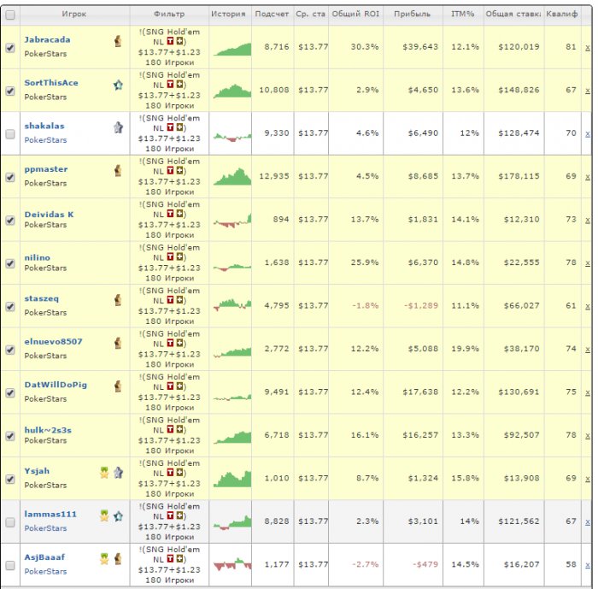The width and height of the screenshot is (598, 589).
Task: Click the green ribbon icon next to lammas111
Action: pyautogui.click(x=104, y=515)
